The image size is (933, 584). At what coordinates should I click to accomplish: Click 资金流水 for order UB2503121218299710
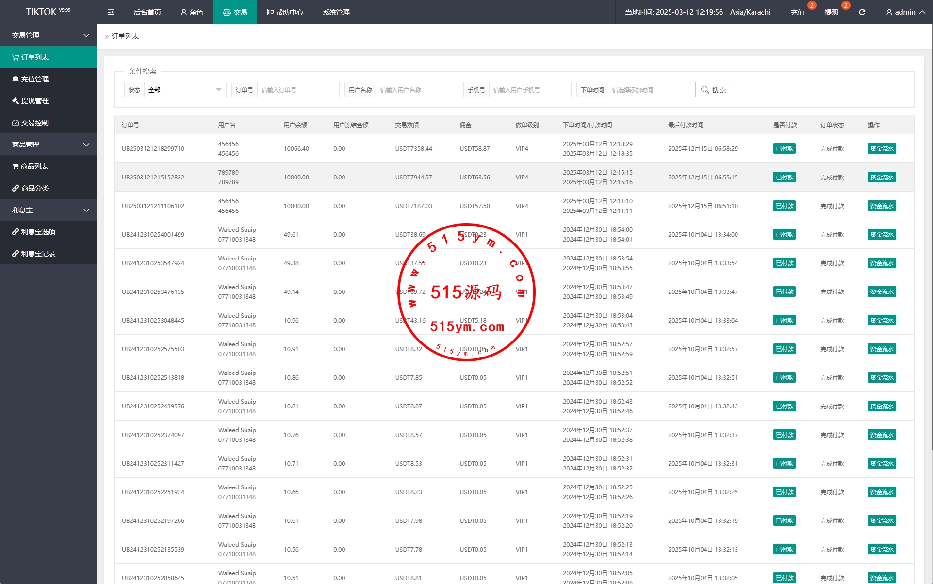pyautogui.click(x=881, y=149)
